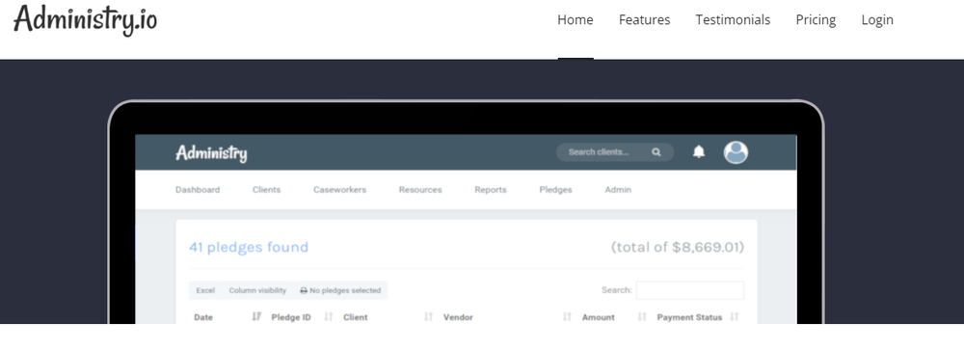The image size is (964, 350).
Task: Open the Testimonials nav link
Action: (x=733, y=19)
